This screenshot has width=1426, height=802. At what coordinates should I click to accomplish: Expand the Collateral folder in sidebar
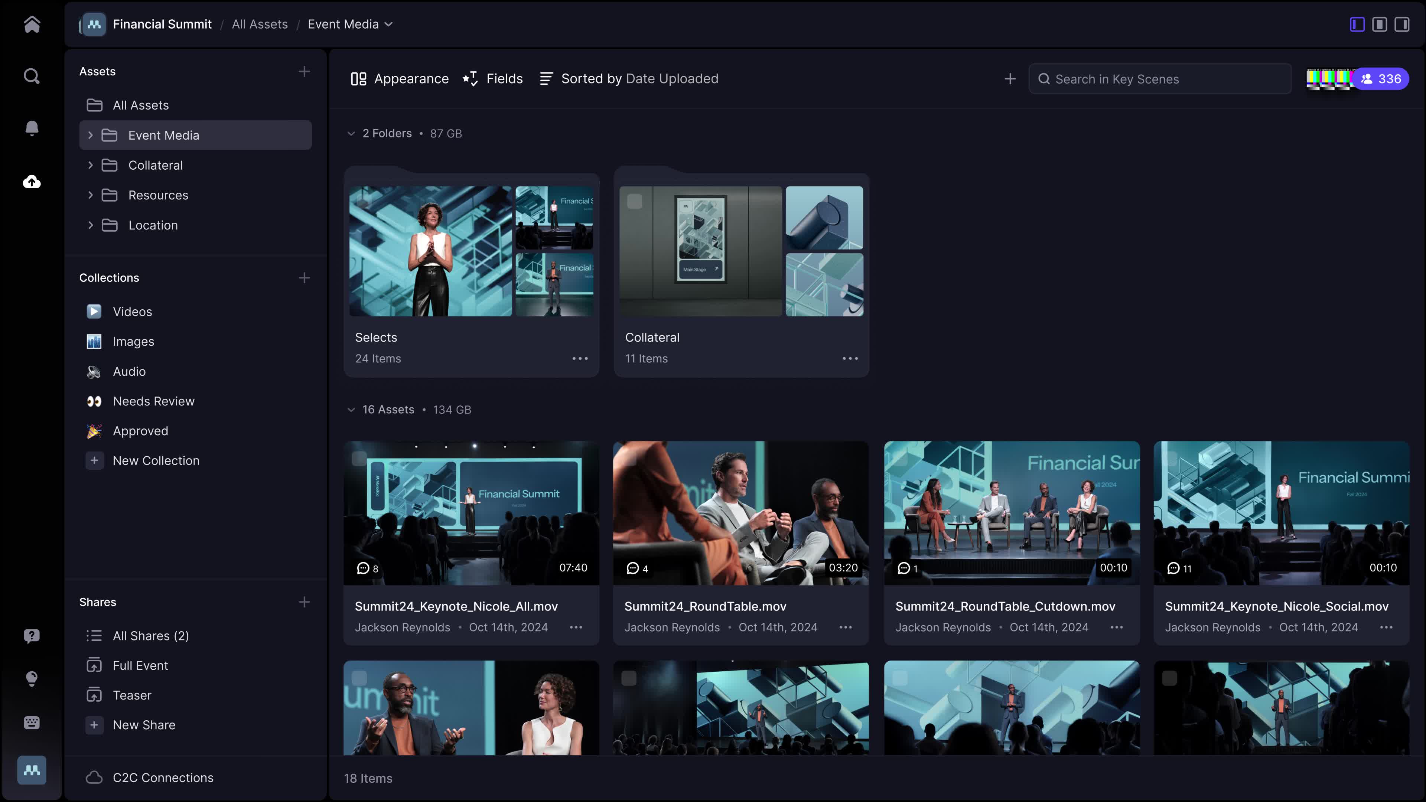90,165
